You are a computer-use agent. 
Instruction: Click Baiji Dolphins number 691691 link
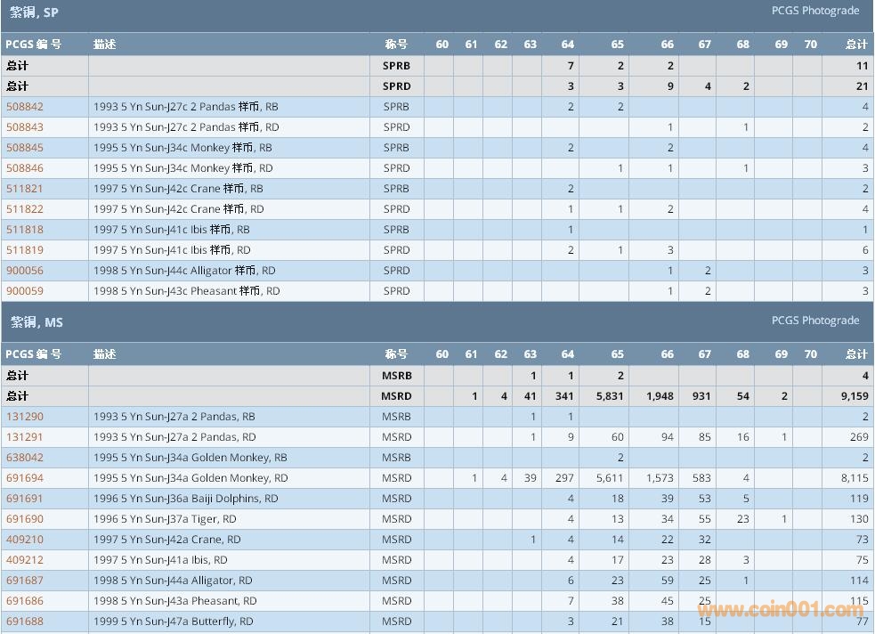25,499
